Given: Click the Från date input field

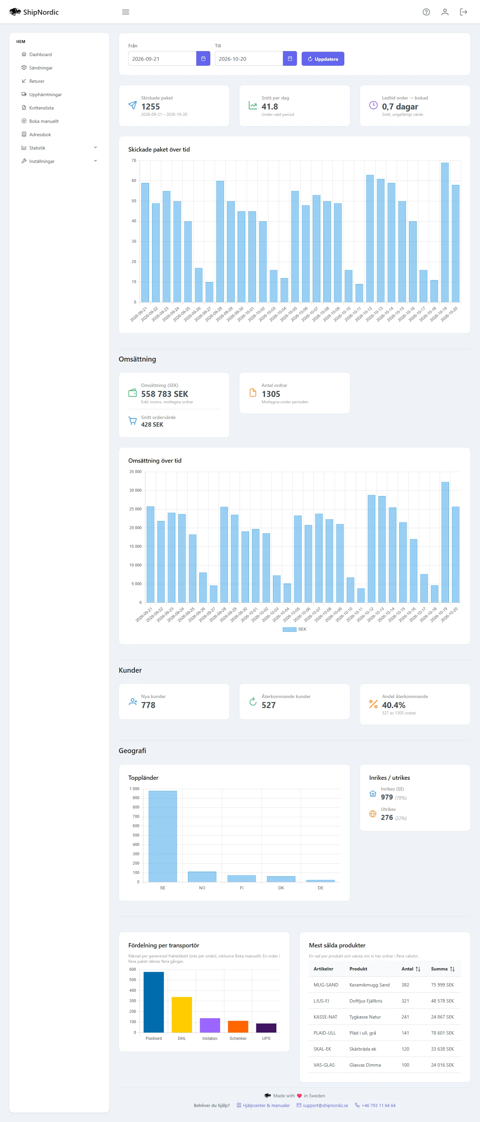Looking at the screenshot, I should [x=162, y=59].
